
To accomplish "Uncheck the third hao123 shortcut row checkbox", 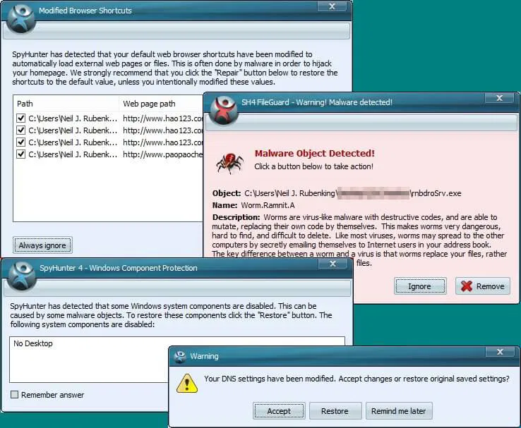I will click(21, 142).
